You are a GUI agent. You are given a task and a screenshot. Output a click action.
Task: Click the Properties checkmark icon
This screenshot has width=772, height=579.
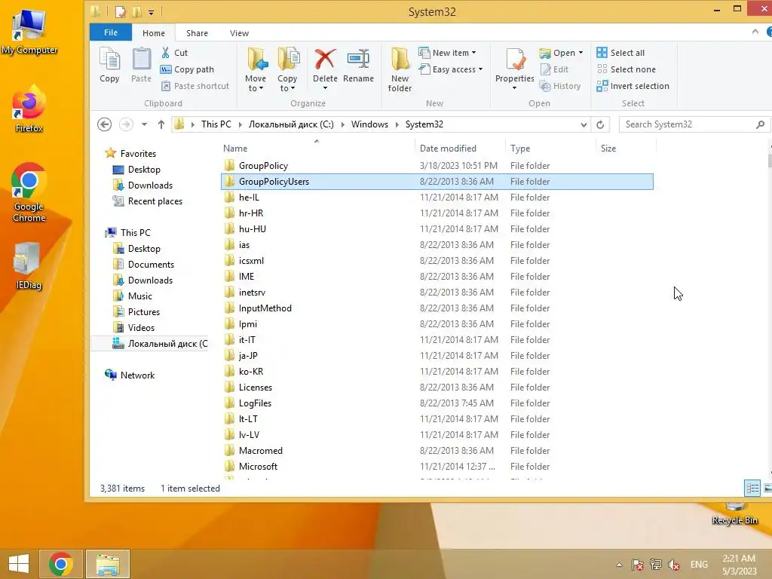(x=515, y=60)
